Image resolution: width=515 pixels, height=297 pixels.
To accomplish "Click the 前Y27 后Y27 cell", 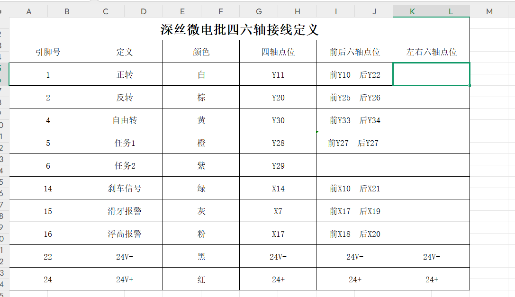I will (355, 143).
